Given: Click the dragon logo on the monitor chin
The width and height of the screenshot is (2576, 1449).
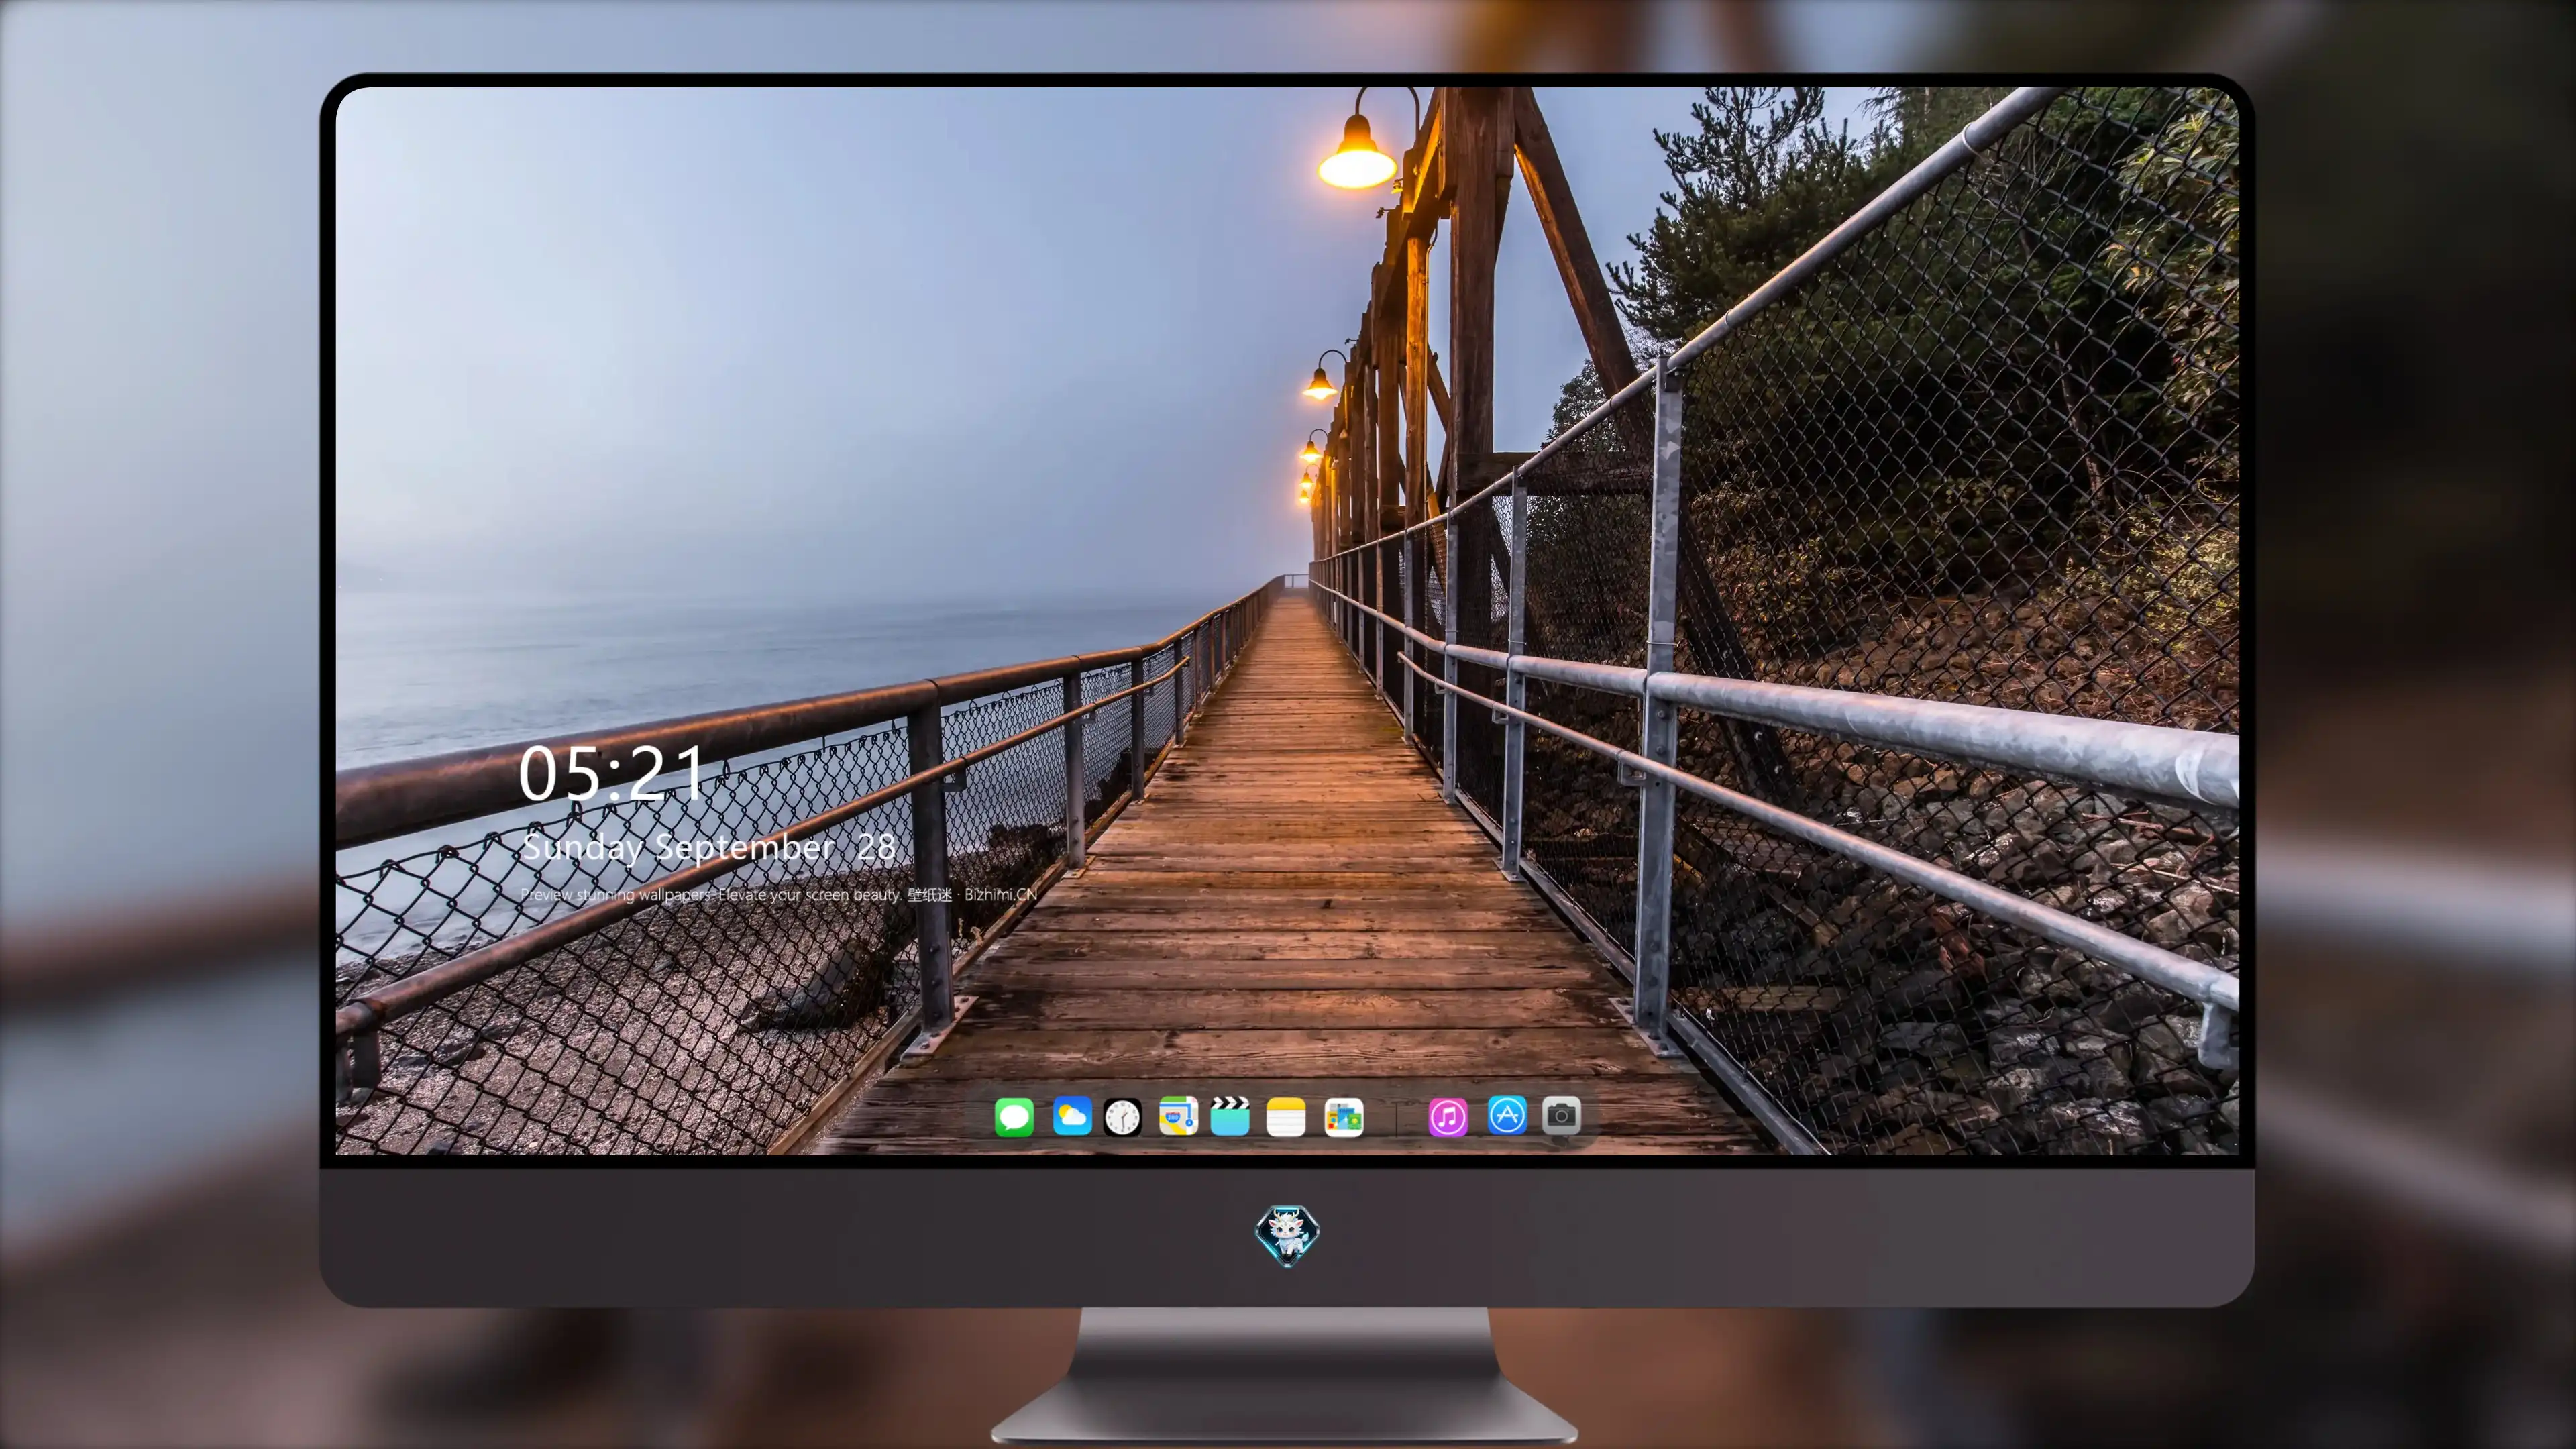Looking at the screenshot, I should click(x=1287, y=1236).
